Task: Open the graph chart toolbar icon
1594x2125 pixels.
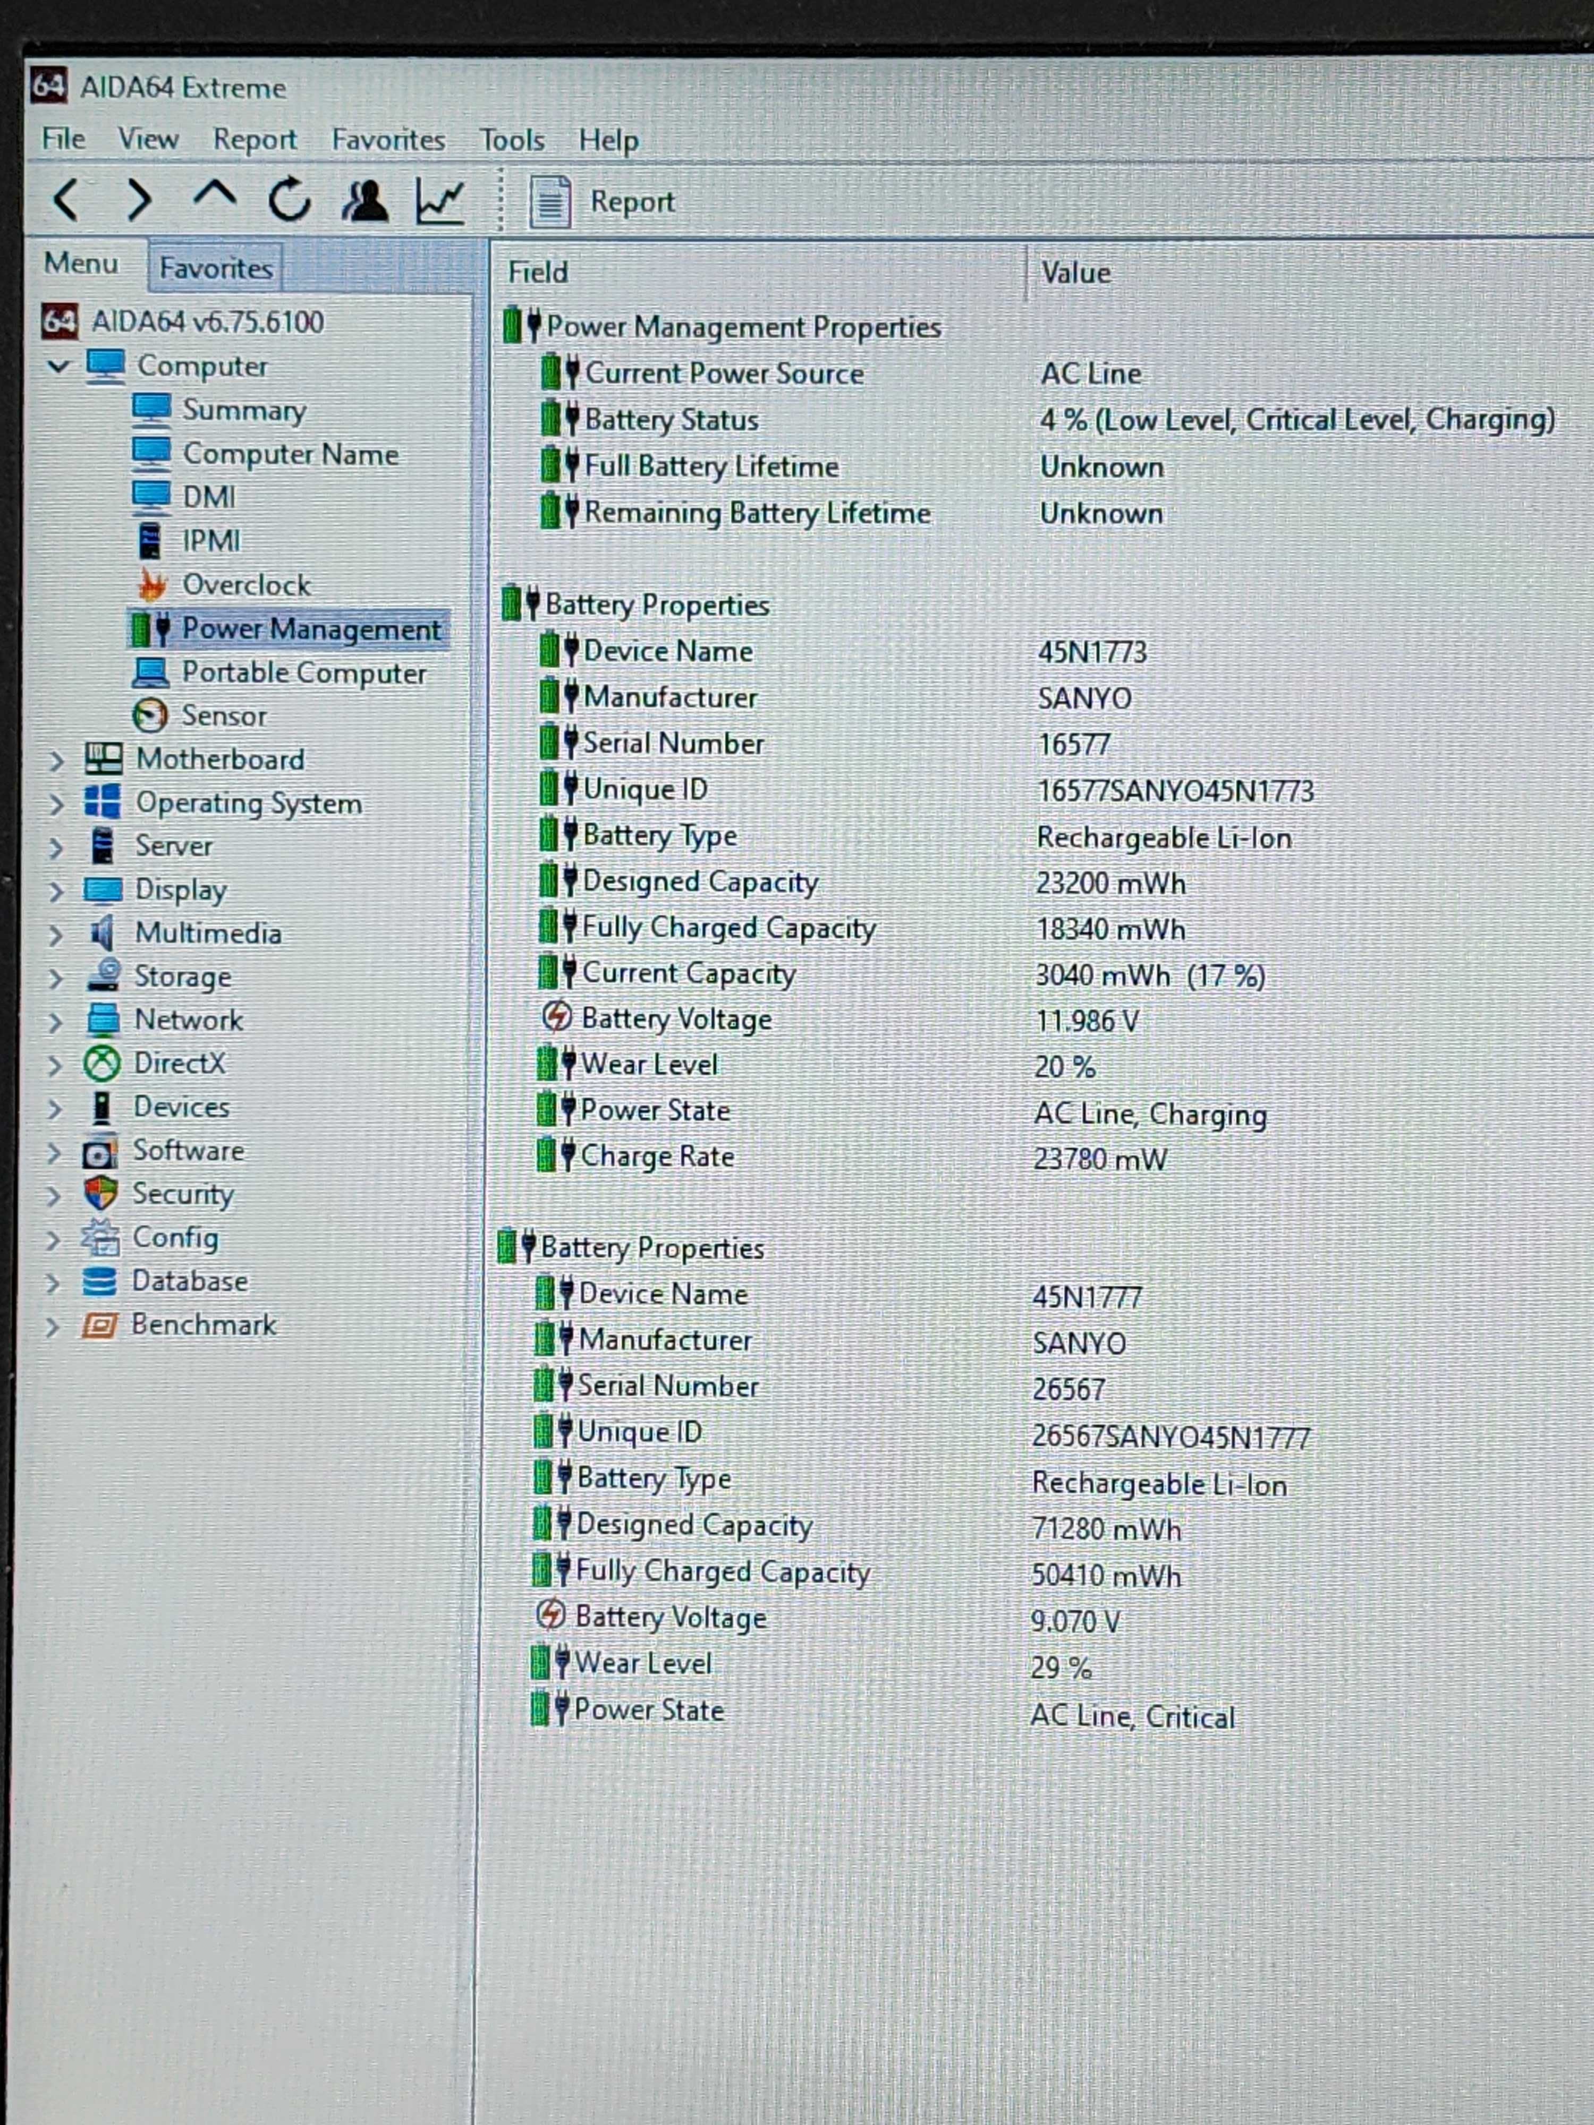Action: click(x=440, y=202)
